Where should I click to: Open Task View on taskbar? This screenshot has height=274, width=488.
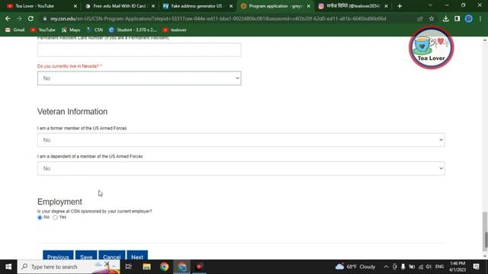click(x=128, y=266)
